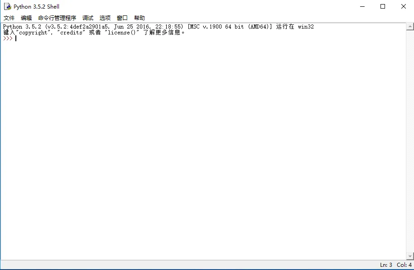414x270 pixels.
Task: Open the 窗口 menu
Action: click(122, 18)
